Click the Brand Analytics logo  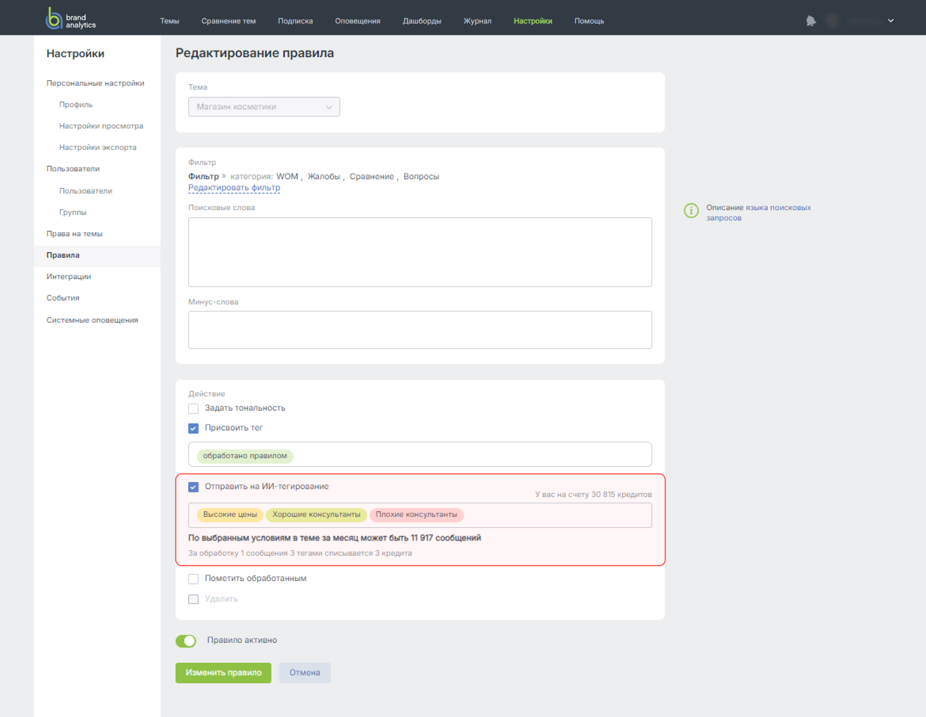coord(71,19)
